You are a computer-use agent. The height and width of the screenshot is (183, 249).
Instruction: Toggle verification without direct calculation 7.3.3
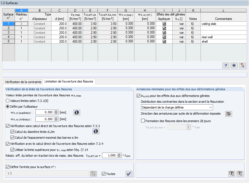click(x=7, y=126)
